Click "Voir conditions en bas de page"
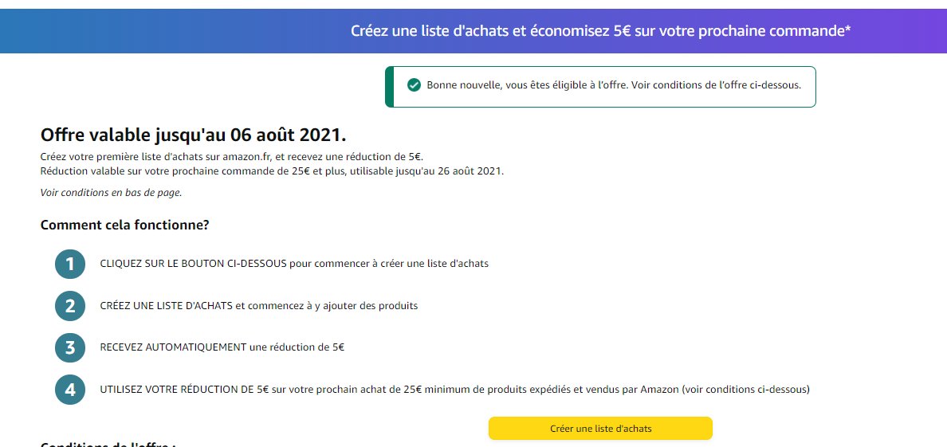This screenshot has height=447, width=947. pos(111,192)
